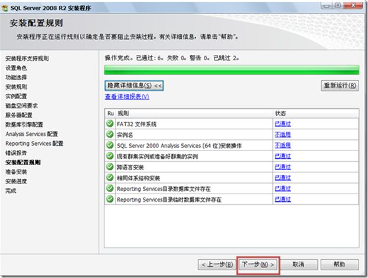Open 帮助 button

[x=340, y=264]
